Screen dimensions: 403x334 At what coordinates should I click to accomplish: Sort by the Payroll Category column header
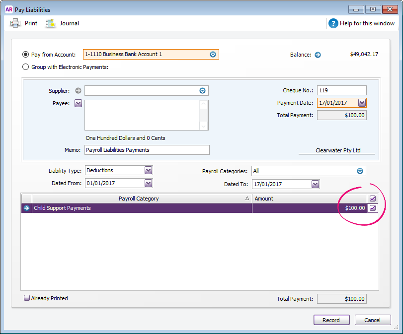[139, 198]
